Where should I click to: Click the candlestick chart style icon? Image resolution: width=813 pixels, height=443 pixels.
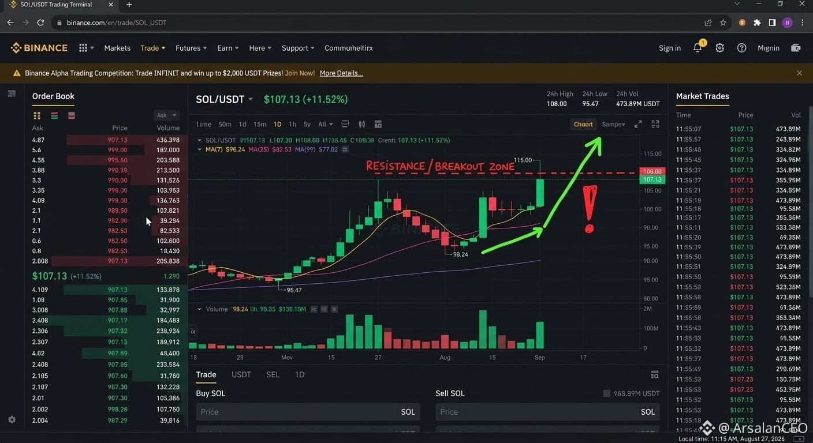tap(362, 124)
